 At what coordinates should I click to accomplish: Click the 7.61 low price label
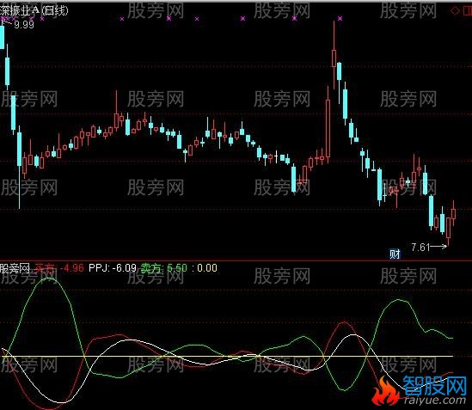coord(420,248)
